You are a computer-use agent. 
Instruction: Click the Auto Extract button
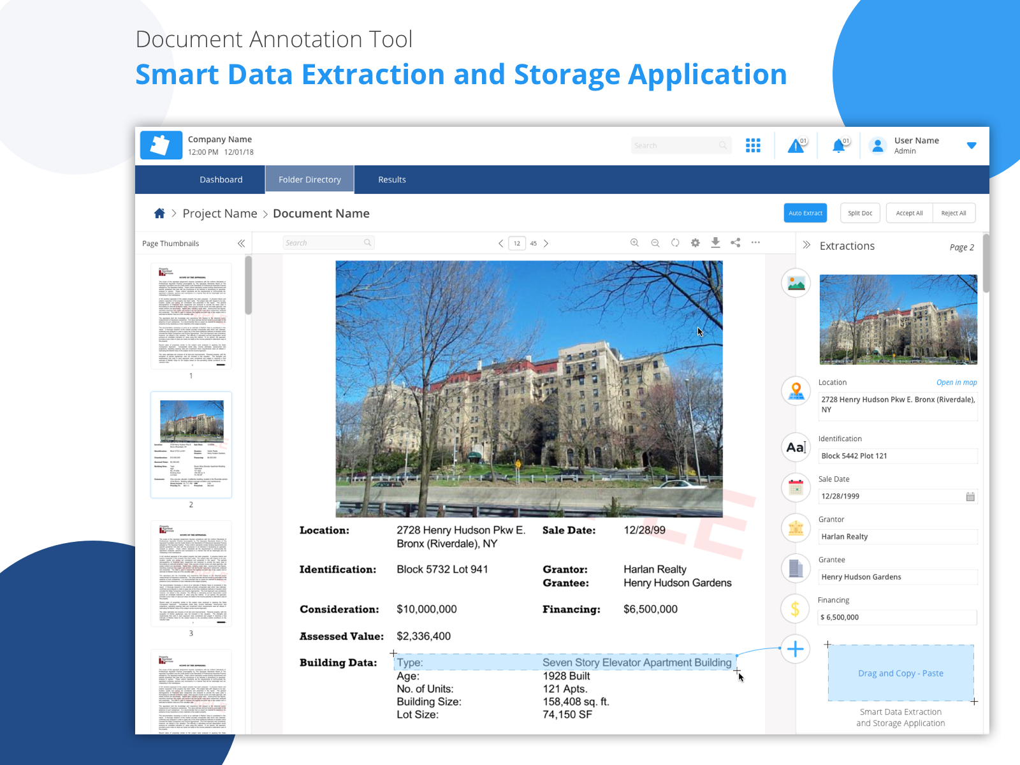click(805, 213)
